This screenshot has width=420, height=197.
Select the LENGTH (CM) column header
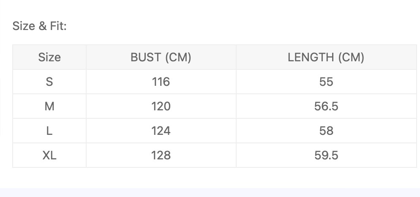pos(326,57)
